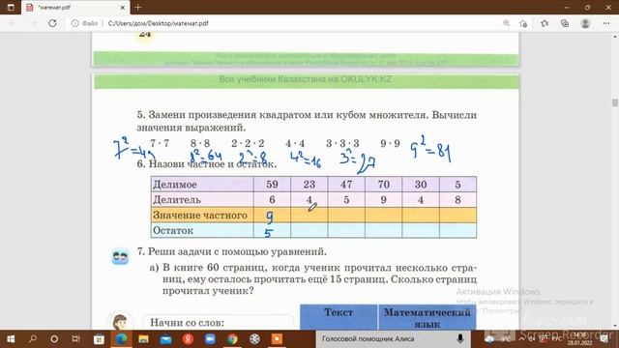Open the film reel app on taskbar

[254, 339]
